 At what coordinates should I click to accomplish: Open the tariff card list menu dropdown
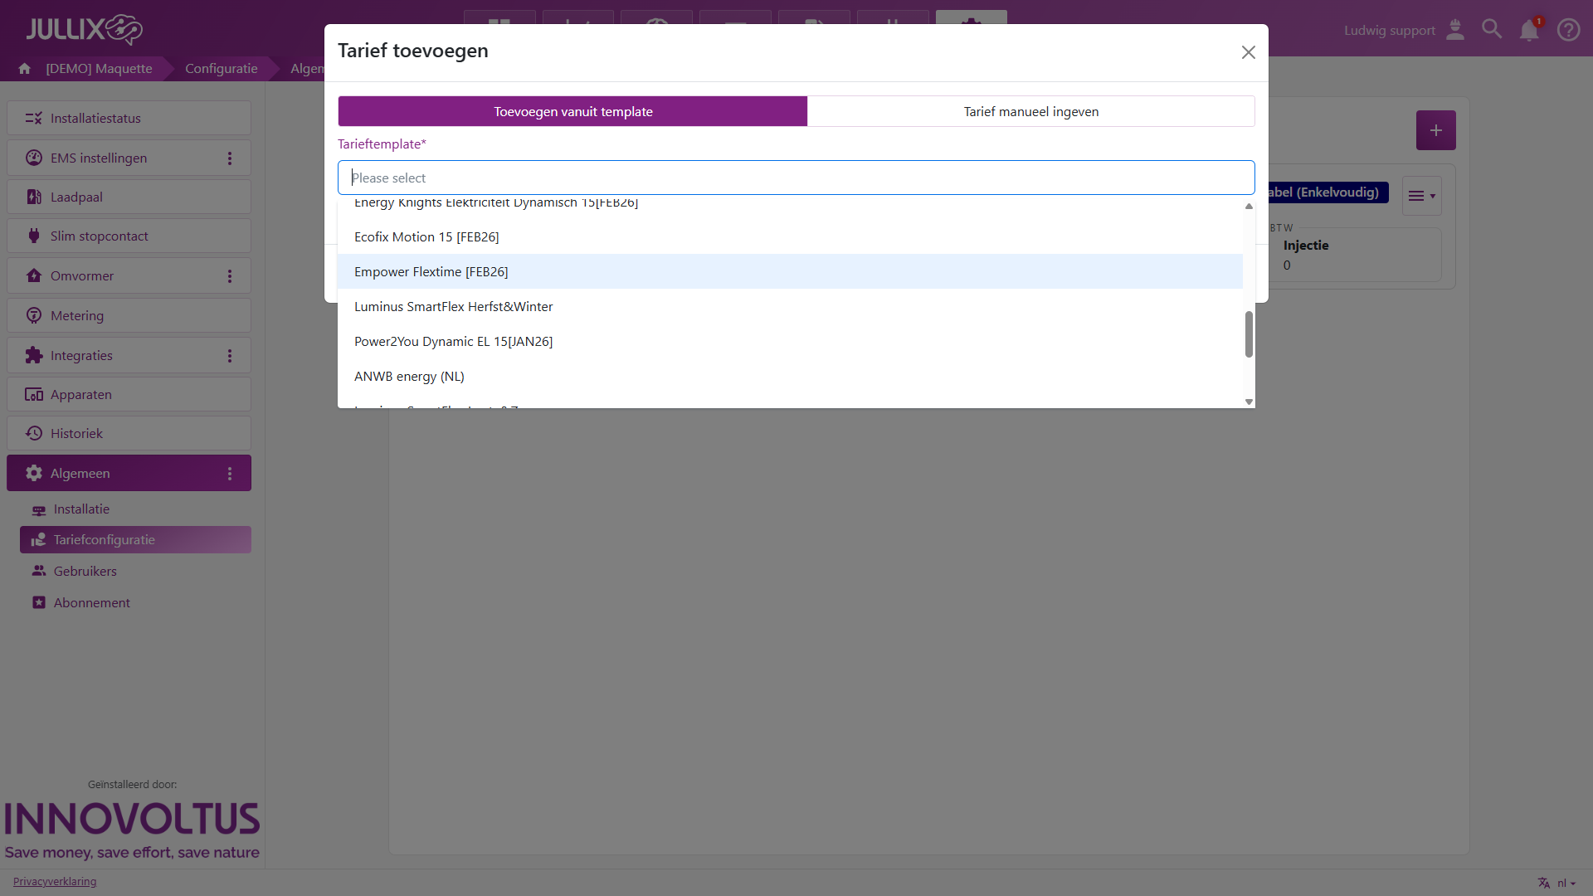point(1421,196)
